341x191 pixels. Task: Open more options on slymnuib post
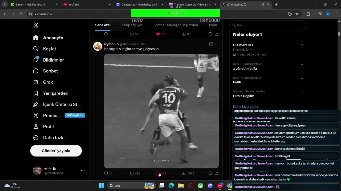tap(217, 44)
